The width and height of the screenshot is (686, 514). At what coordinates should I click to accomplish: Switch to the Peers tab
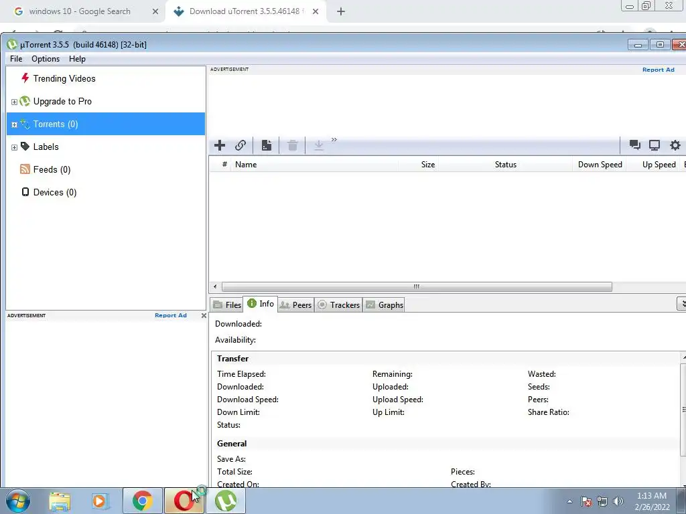coord(295,305)
